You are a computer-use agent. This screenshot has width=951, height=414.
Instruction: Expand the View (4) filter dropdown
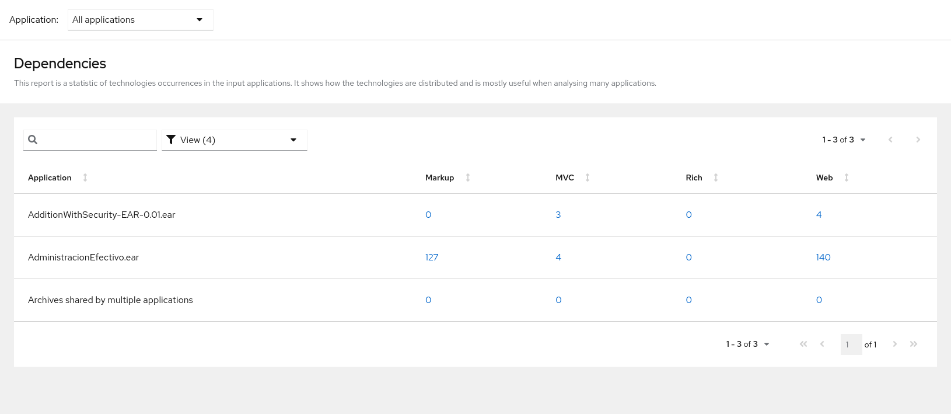click(x=234, y=140)
